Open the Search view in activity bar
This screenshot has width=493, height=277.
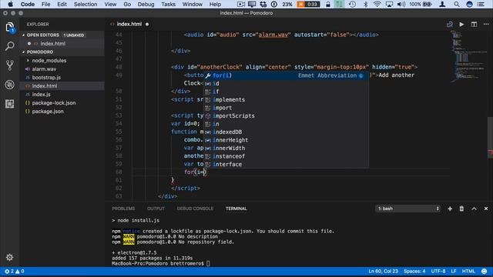(x=10, y=46)
